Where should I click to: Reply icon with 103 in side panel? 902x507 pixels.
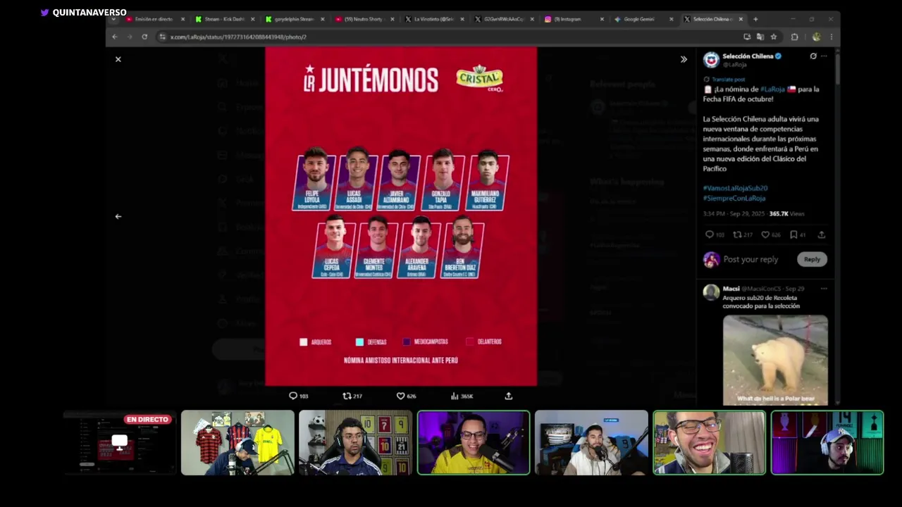coord(710,234)
